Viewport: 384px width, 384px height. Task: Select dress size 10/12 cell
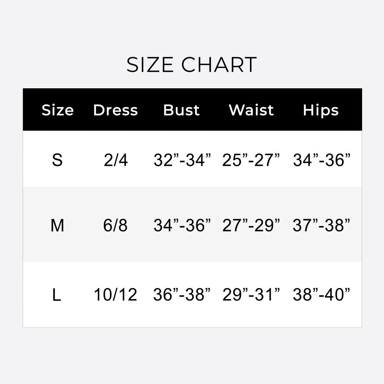[x=115, y=295]
